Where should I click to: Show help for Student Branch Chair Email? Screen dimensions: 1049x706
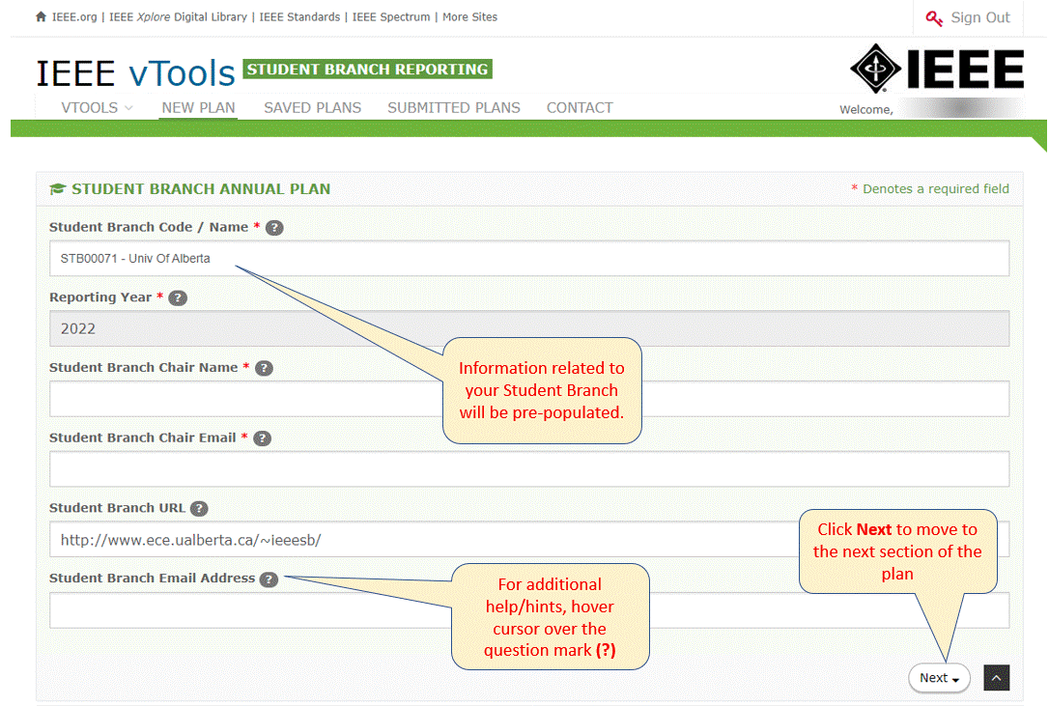point(263,438)
